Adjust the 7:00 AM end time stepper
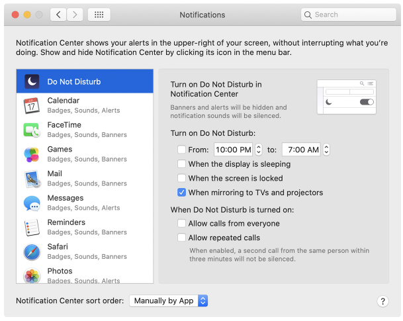The width and height of the screenshot is (403, 321). (326, 150)
